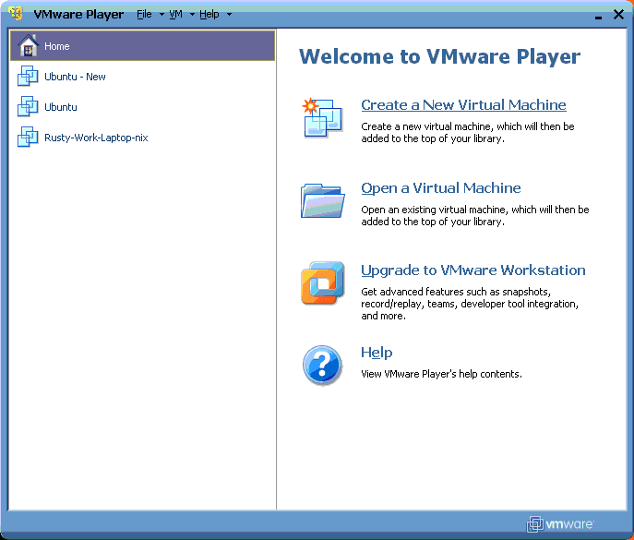Click the Rusty-Work-Laptop-nix virtual machine icon
634x540 pixels.
click(28, 137)
